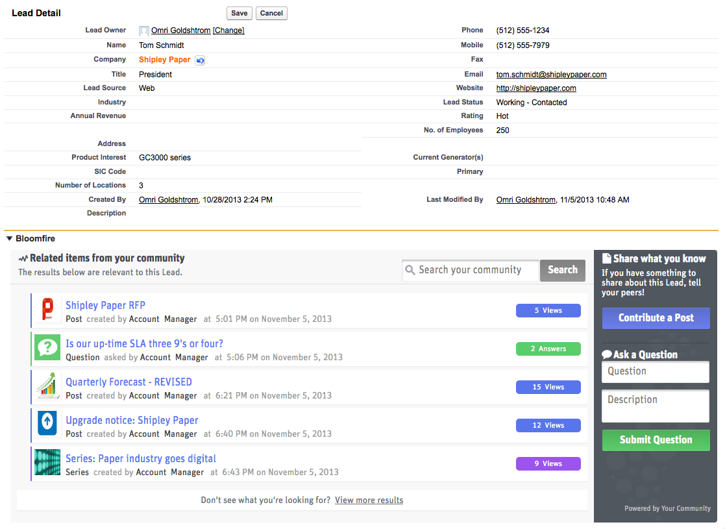The width and height of the screenshot is (725, 529).
Task: Click the icon next to Shipley Paper company name
Action: [199, 60]
